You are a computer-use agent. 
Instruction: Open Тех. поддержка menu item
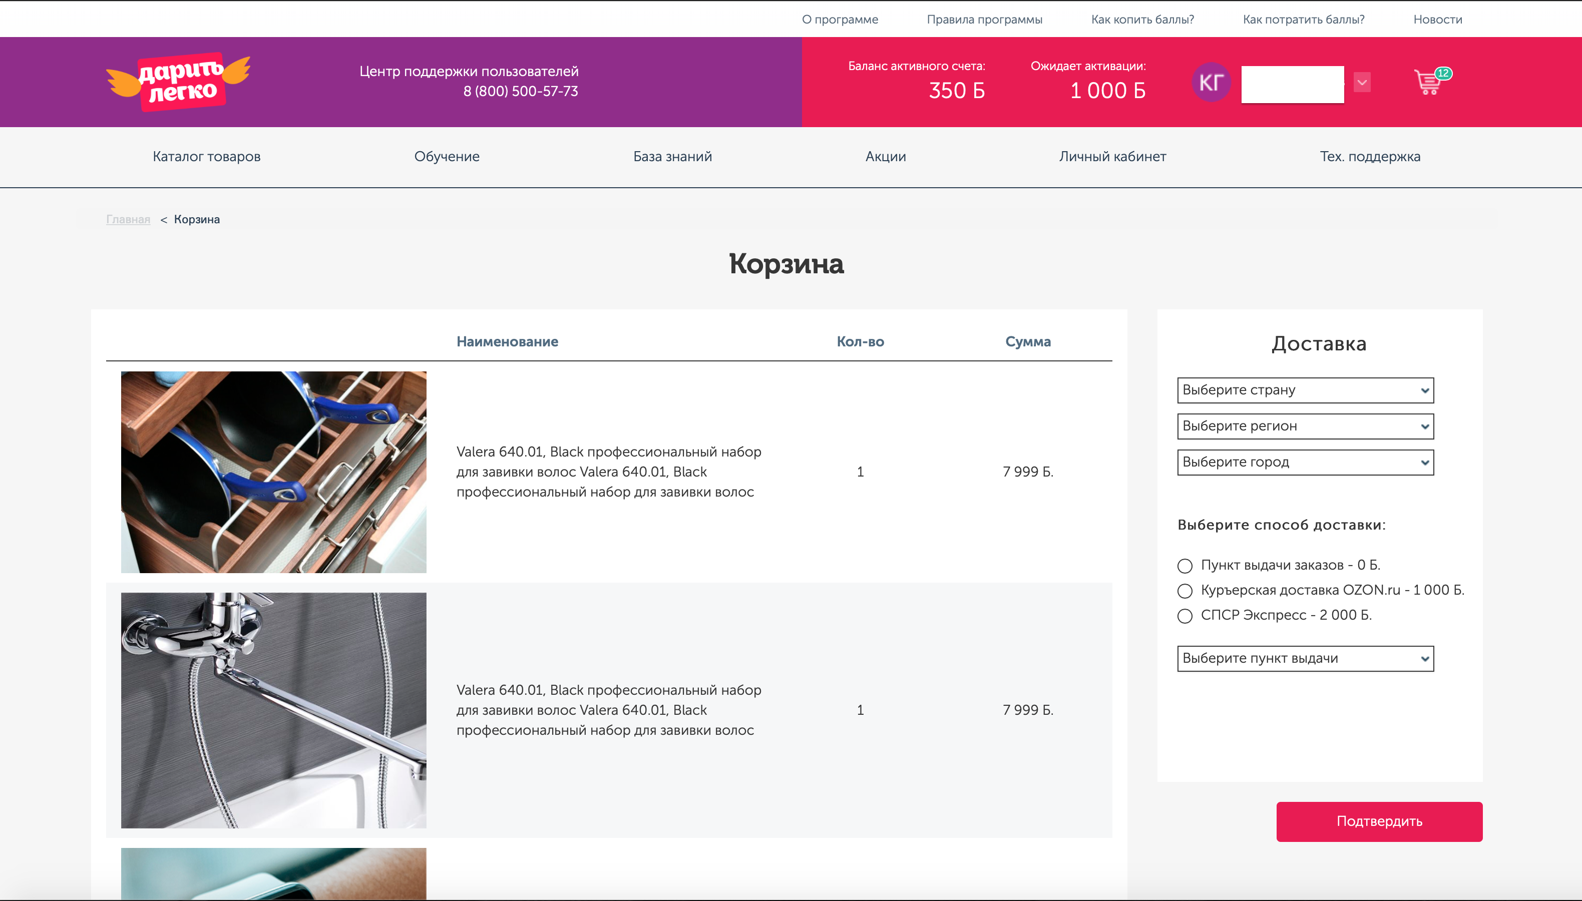click(x=1370, y=157)
